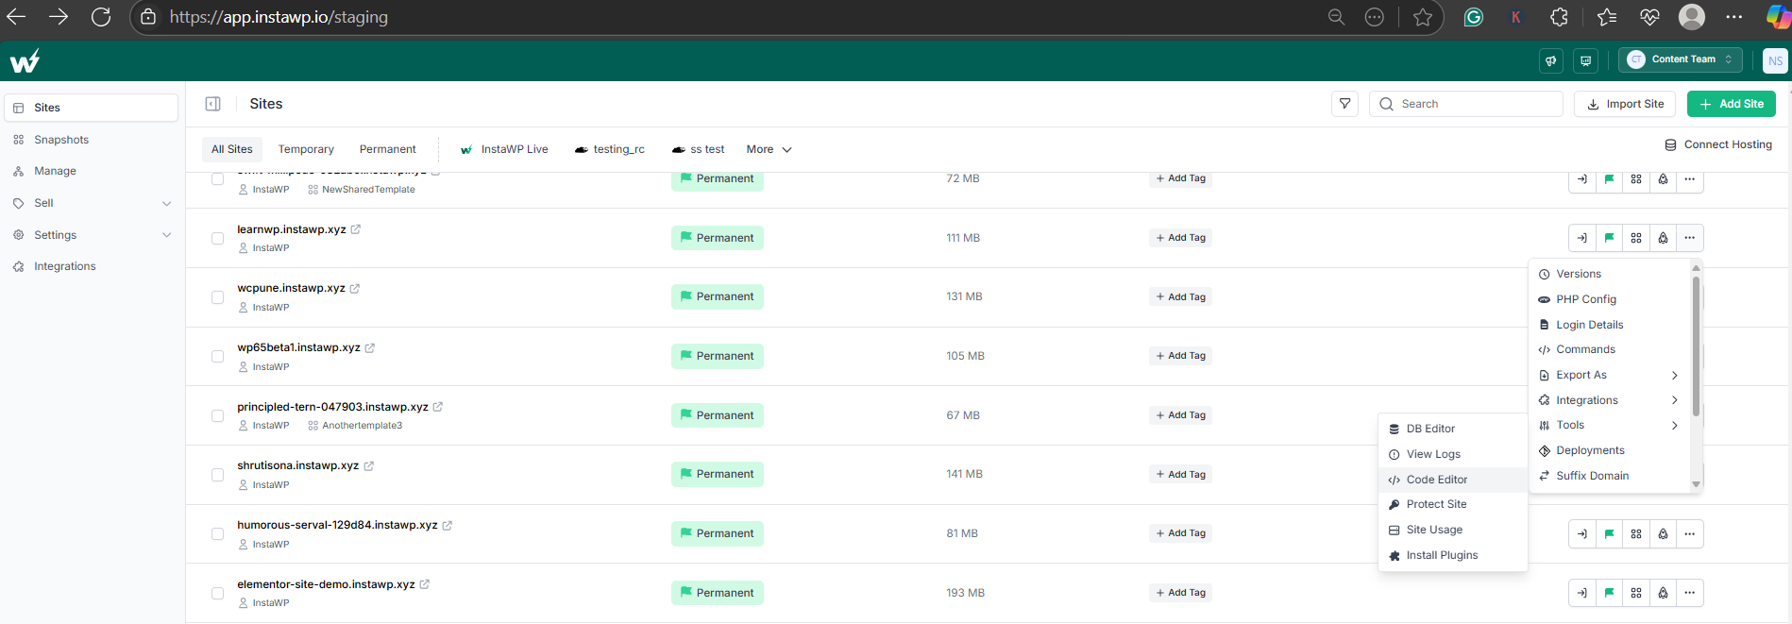Screen dimensions: 1792x624
Task: Click the auto-login arrow icon for elementor-site-demo
Action: [1582, 593]
